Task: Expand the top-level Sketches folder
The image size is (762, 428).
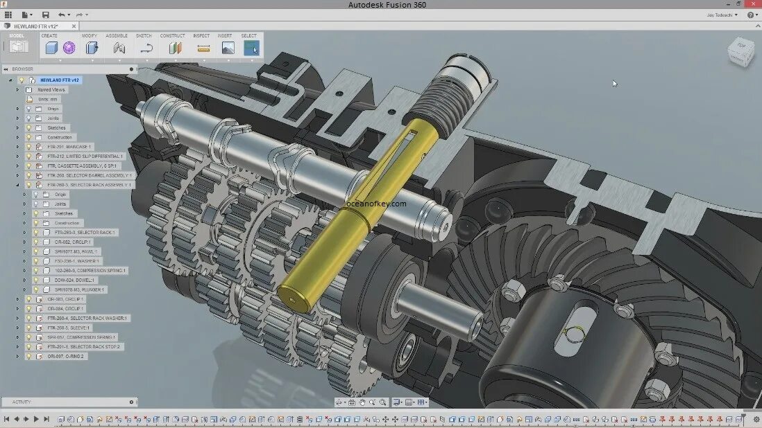Action: pos(17,127)
